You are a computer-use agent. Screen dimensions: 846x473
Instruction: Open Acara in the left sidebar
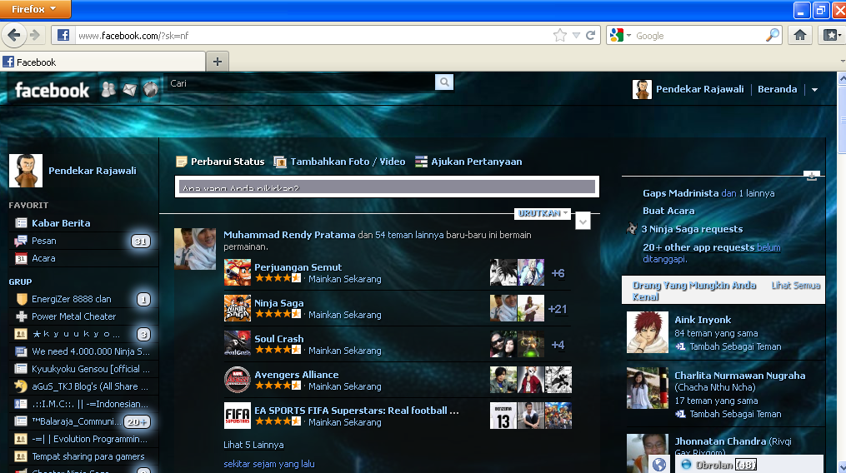coord(43,258)
